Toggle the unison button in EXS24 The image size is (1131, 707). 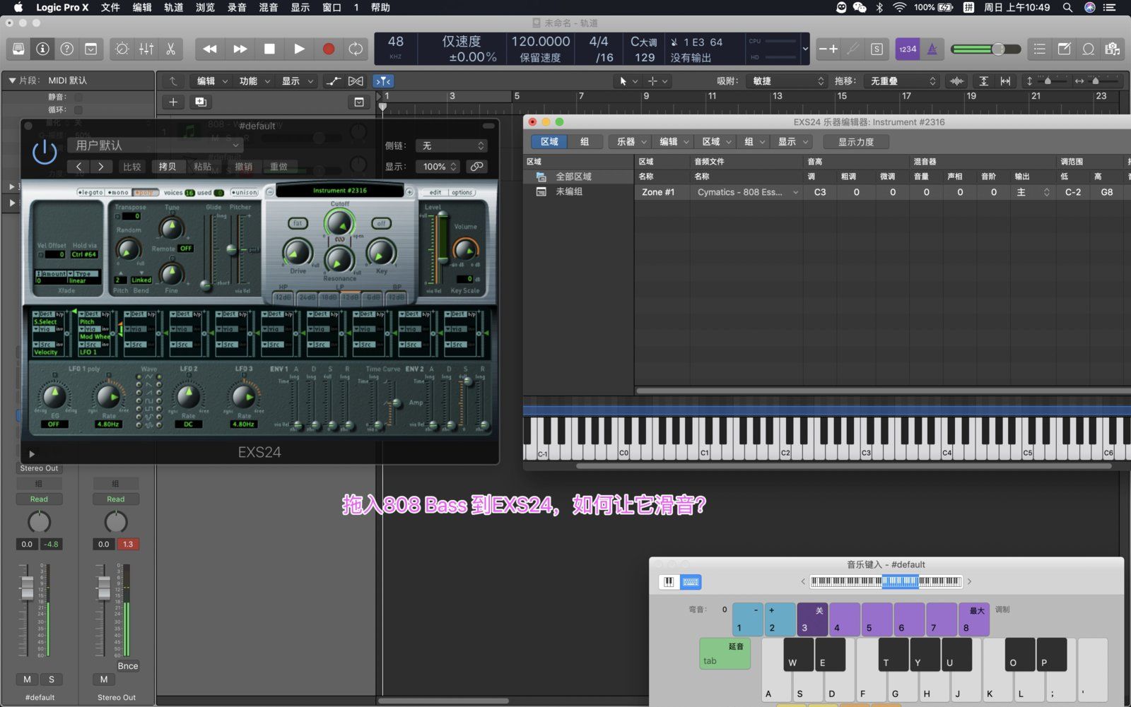point(245,192)
